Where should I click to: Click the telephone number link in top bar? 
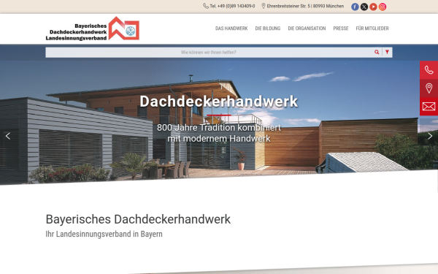[229, 6]
